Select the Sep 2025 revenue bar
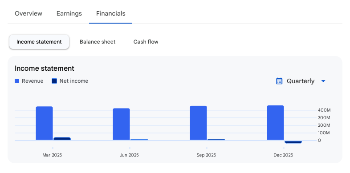Image resolution: width=350 pixels, height=173 pixels. tap(198, 123)
